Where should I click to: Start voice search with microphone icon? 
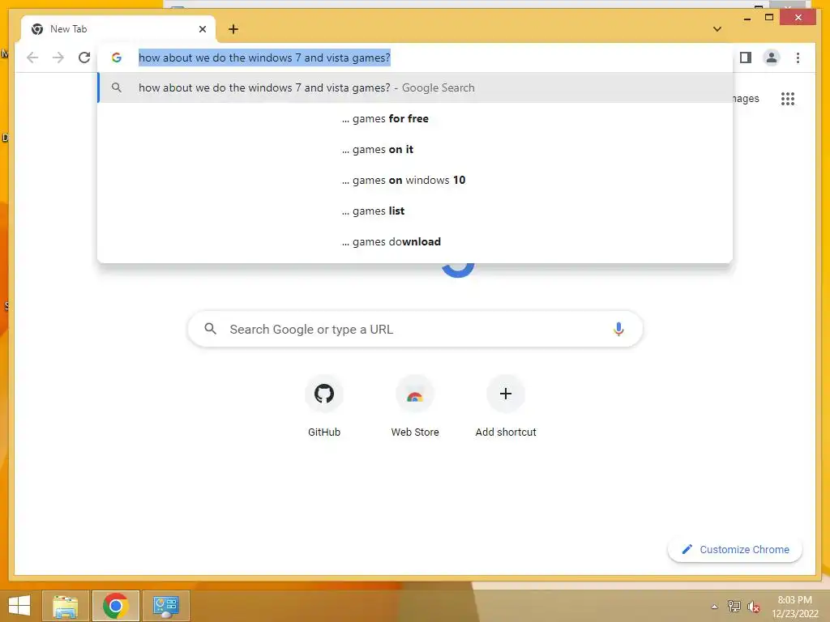click(618, 329)
